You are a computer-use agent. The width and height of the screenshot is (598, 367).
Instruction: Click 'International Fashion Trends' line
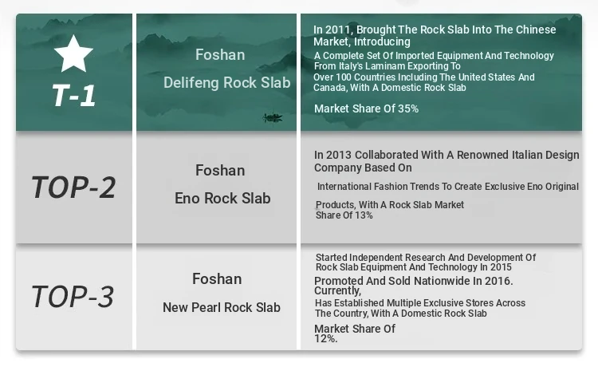pyautogui.click(x=448, y=187)
